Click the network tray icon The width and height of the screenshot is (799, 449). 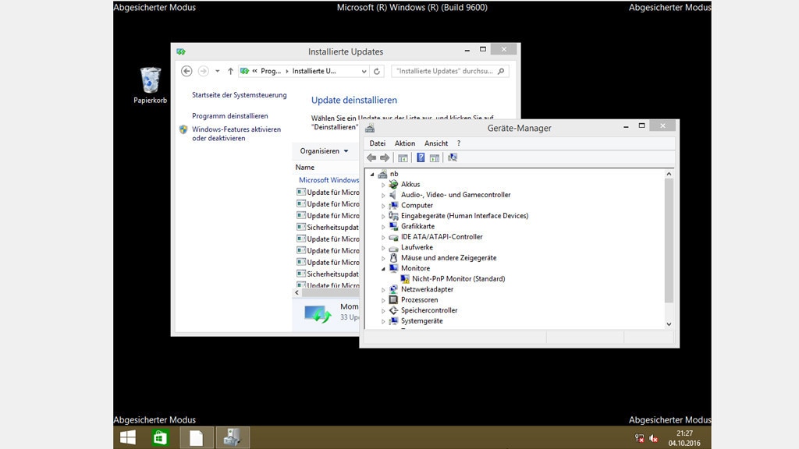point(640,438)
